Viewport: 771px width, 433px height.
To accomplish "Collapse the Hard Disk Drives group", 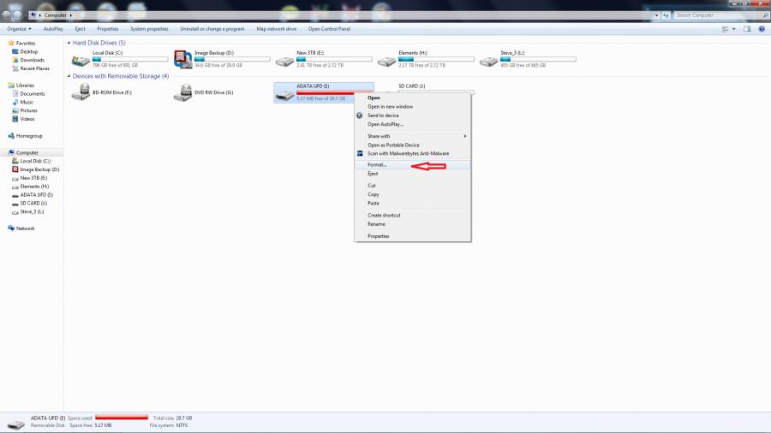I will (69, 43).
